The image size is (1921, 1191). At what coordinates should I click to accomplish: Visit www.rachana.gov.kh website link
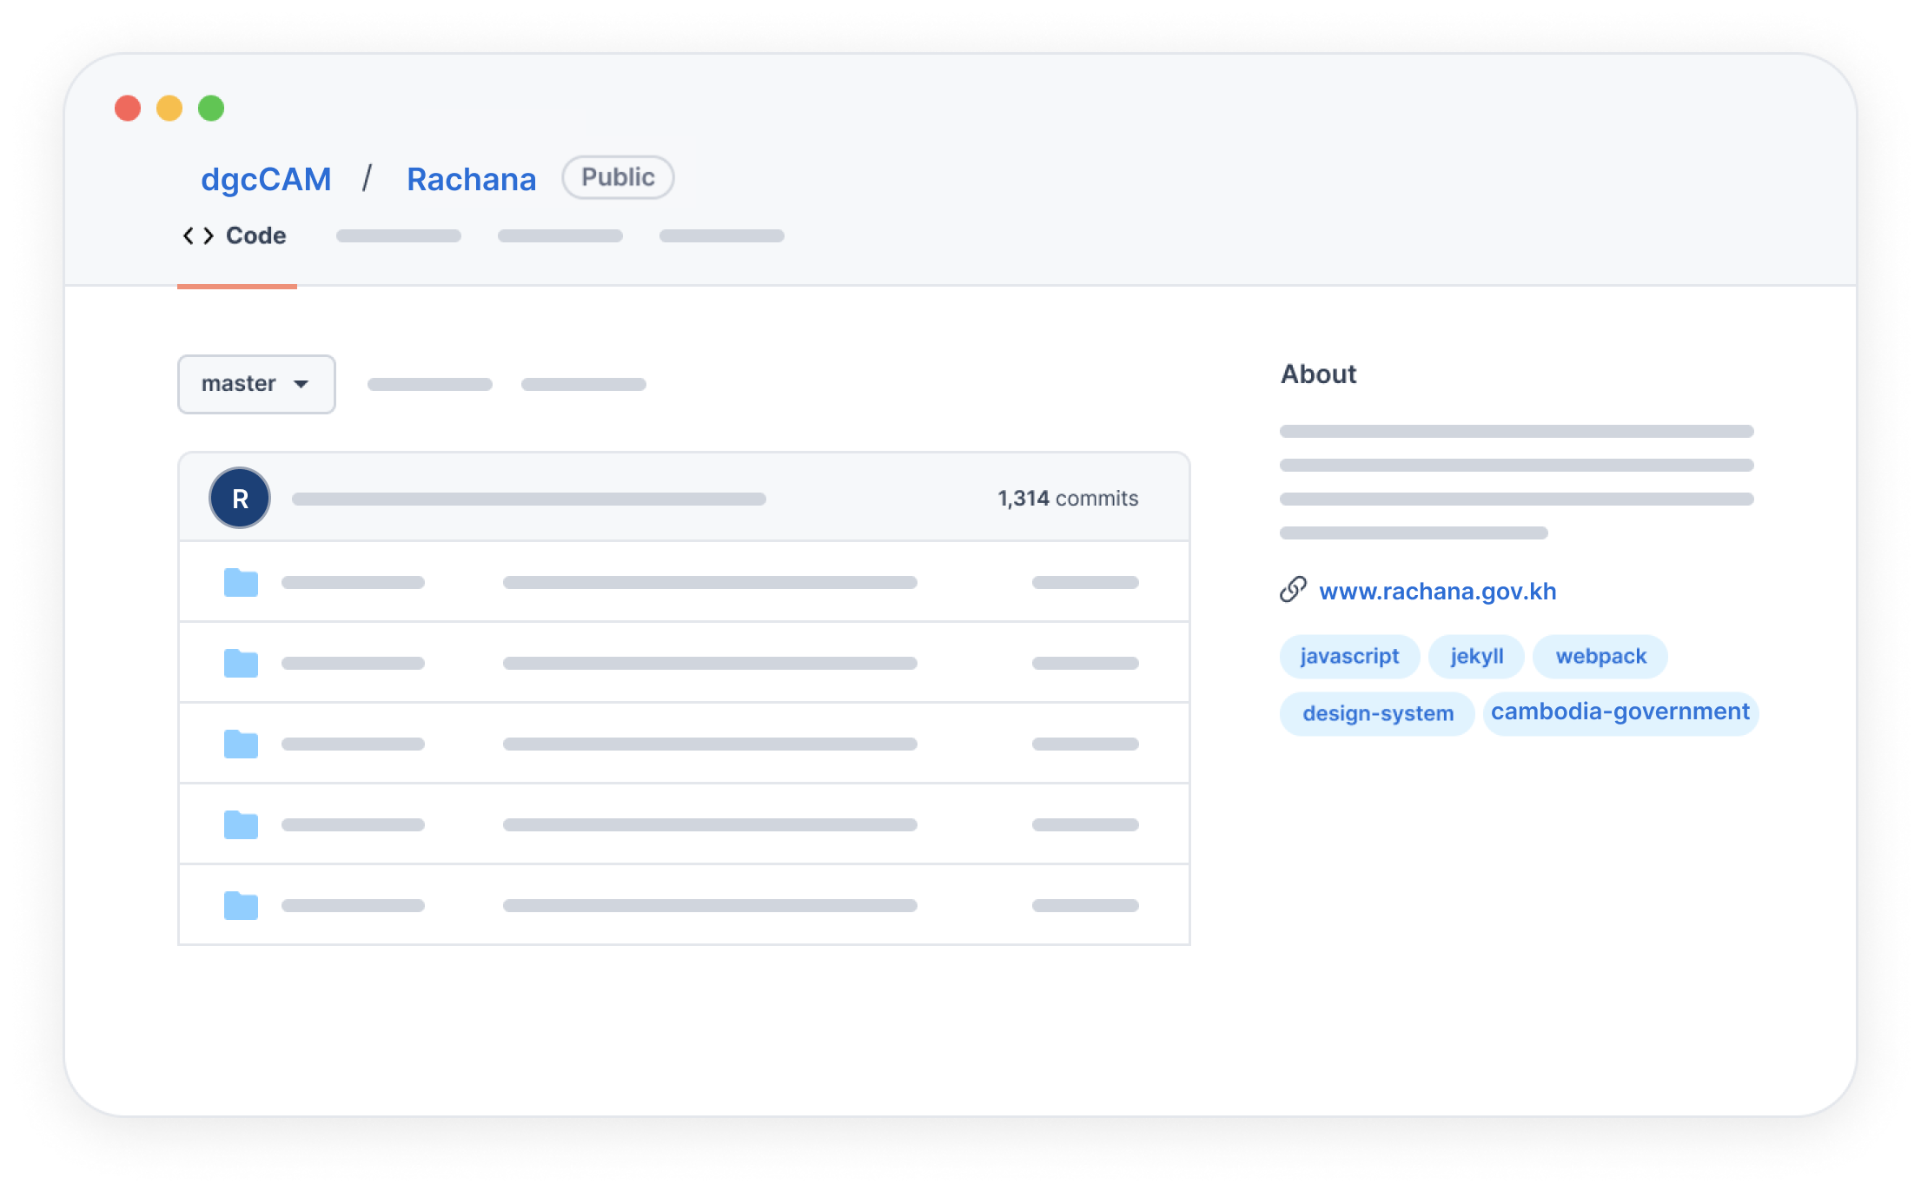click(1437, 592)
